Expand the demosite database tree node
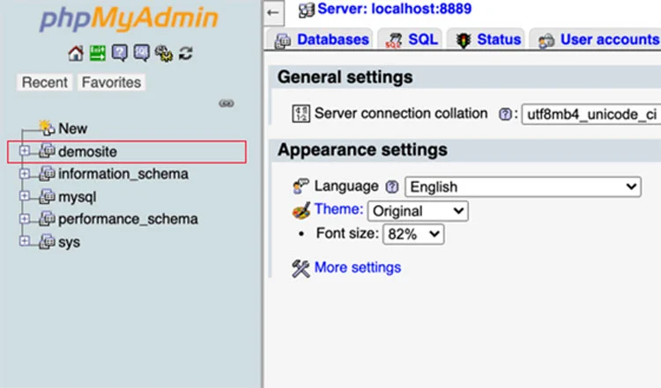Screen dimensions: 661x388 tap(25, 150)
